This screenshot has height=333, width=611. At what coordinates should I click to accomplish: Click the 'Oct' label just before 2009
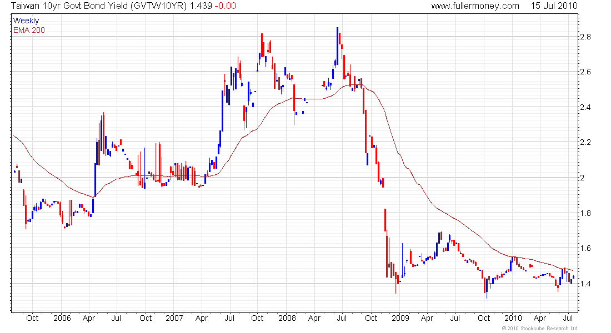[x=371, y=318]
